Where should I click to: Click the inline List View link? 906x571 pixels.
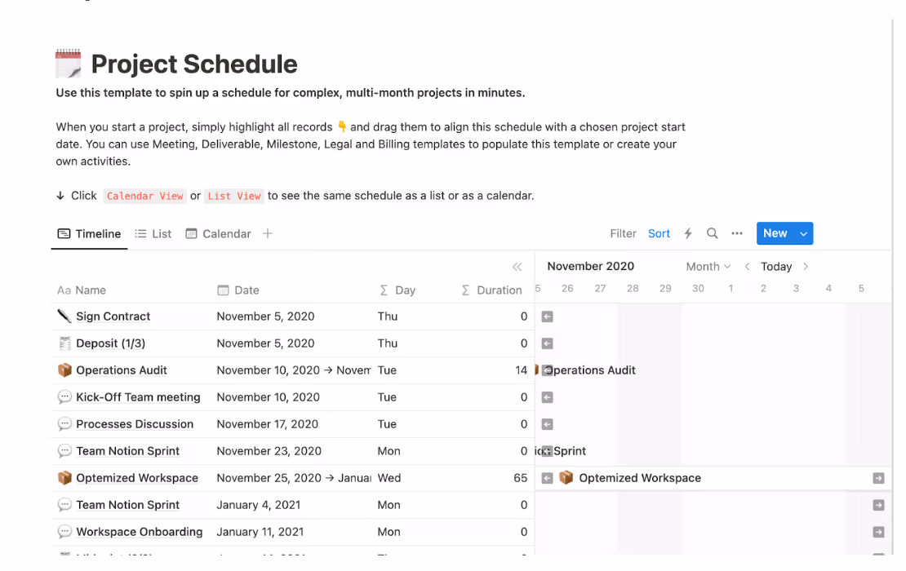click(233, 196)
